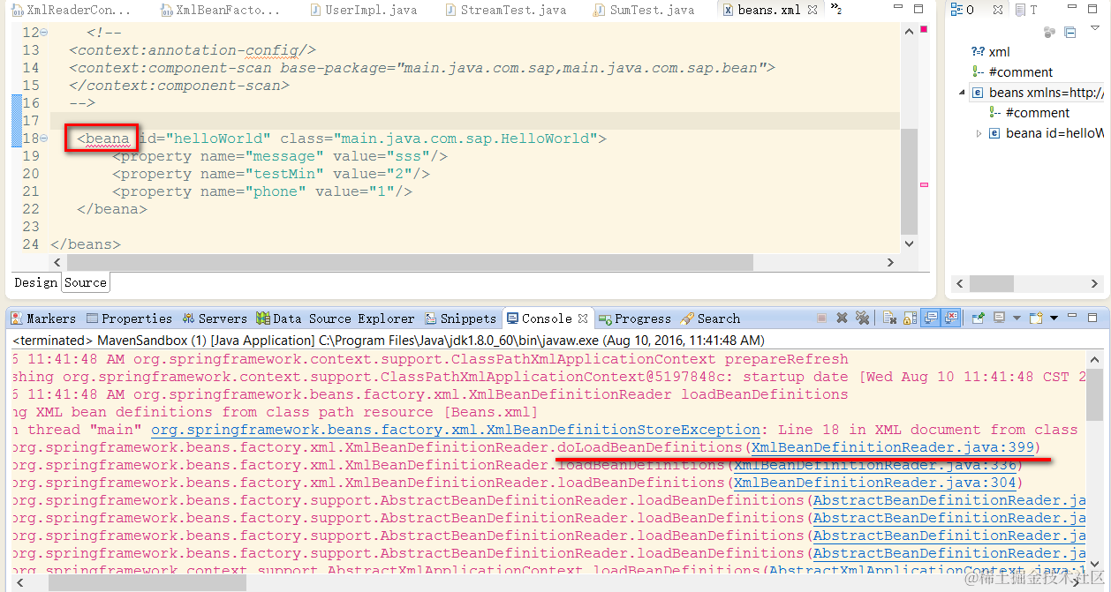The image size is (1111, 592).
Task: Minimize the editor area
Action: click(896, 7)
